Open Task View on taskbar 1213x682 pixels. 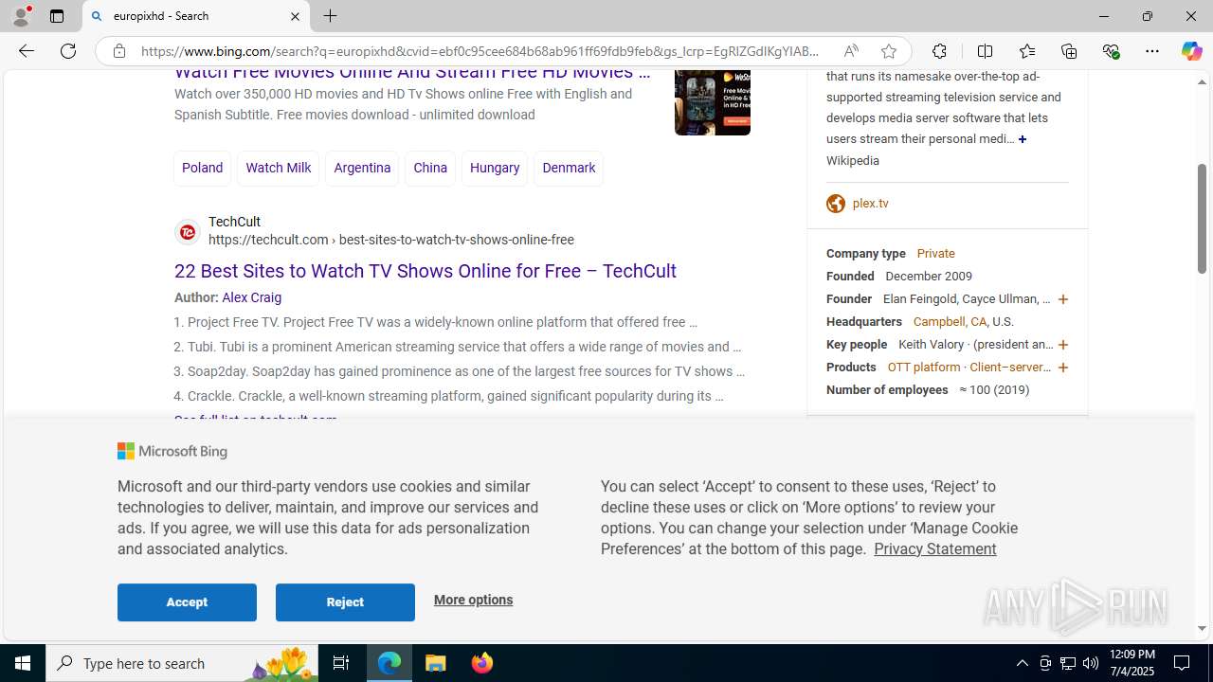tap(341, 663)
